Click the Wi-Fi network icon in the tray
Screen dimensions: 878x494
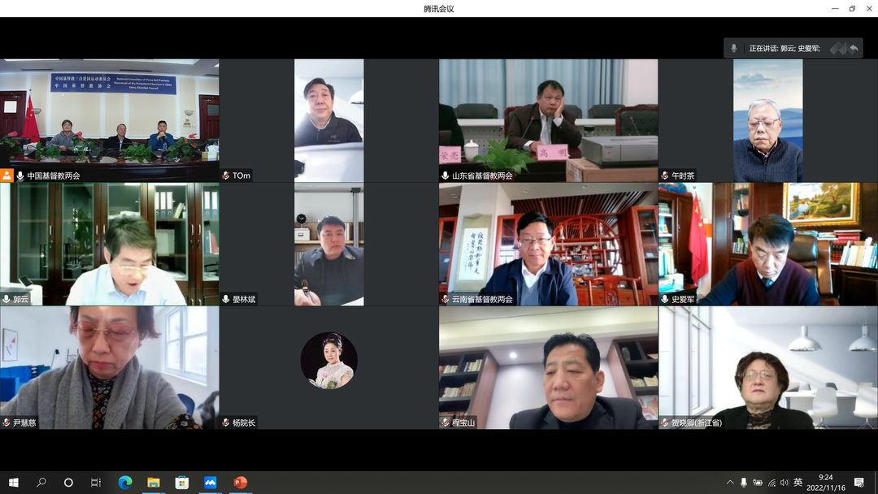(x=772, y=482)
